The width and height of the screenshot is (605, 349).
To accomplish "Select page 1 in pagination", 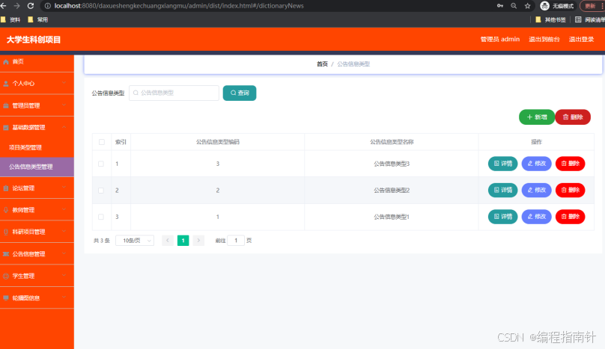I will coord(183,241).
